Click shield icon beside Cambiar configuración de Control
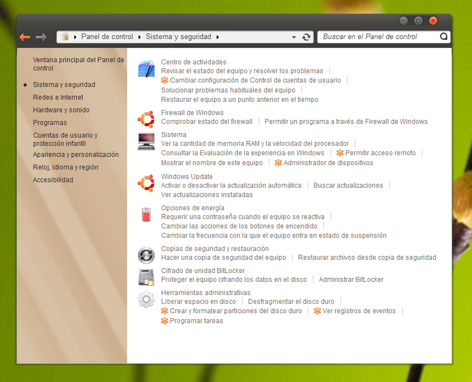472x382 pixels. [x=164, y=80]
